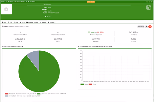Click the 56.00 hrs MTTR value
This screenshot has height=102, width=154.
click(58, 39)
